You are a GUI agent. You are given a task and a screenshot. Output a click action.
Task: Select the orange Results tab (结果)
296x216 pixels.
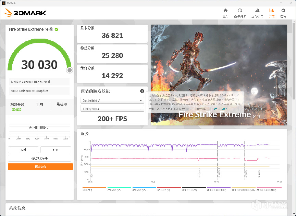click(272, 13)
